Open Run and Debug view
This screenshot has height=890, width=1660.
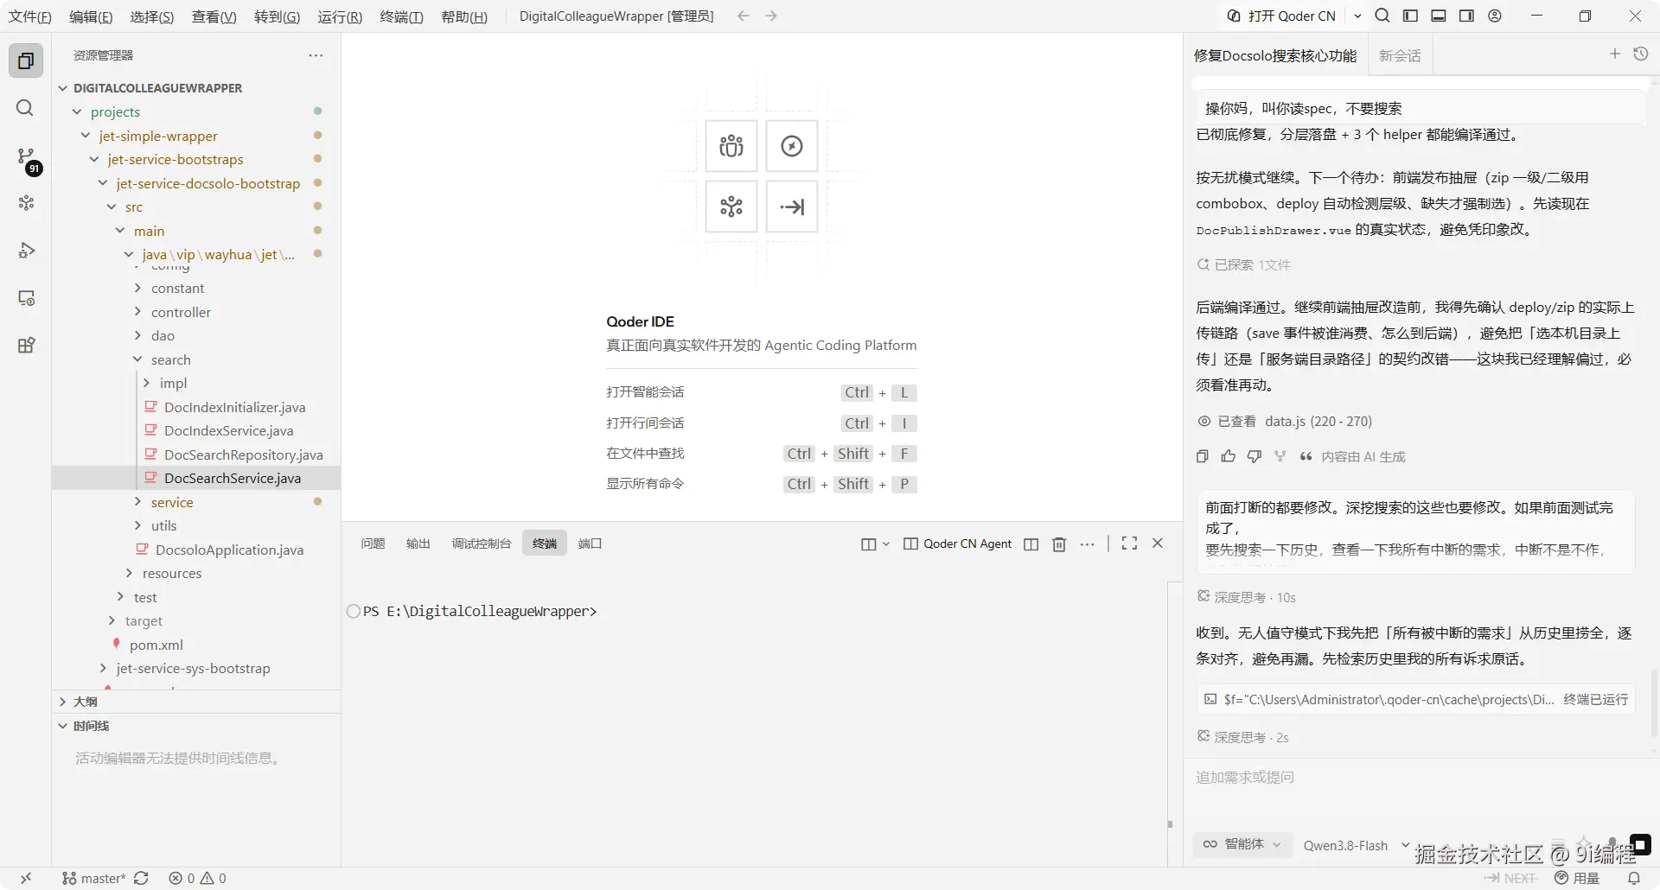26,251
